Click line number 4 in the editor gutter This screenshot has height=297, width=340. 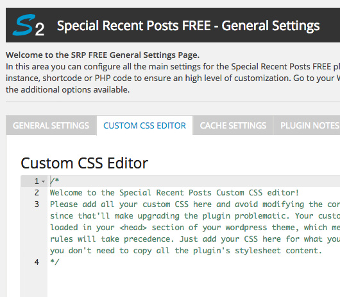click(x=37, y=262)
